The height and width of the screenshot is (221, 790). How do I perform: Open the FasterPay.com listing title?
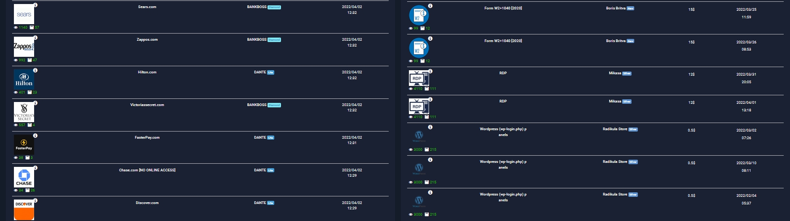[x=147, y=137]
